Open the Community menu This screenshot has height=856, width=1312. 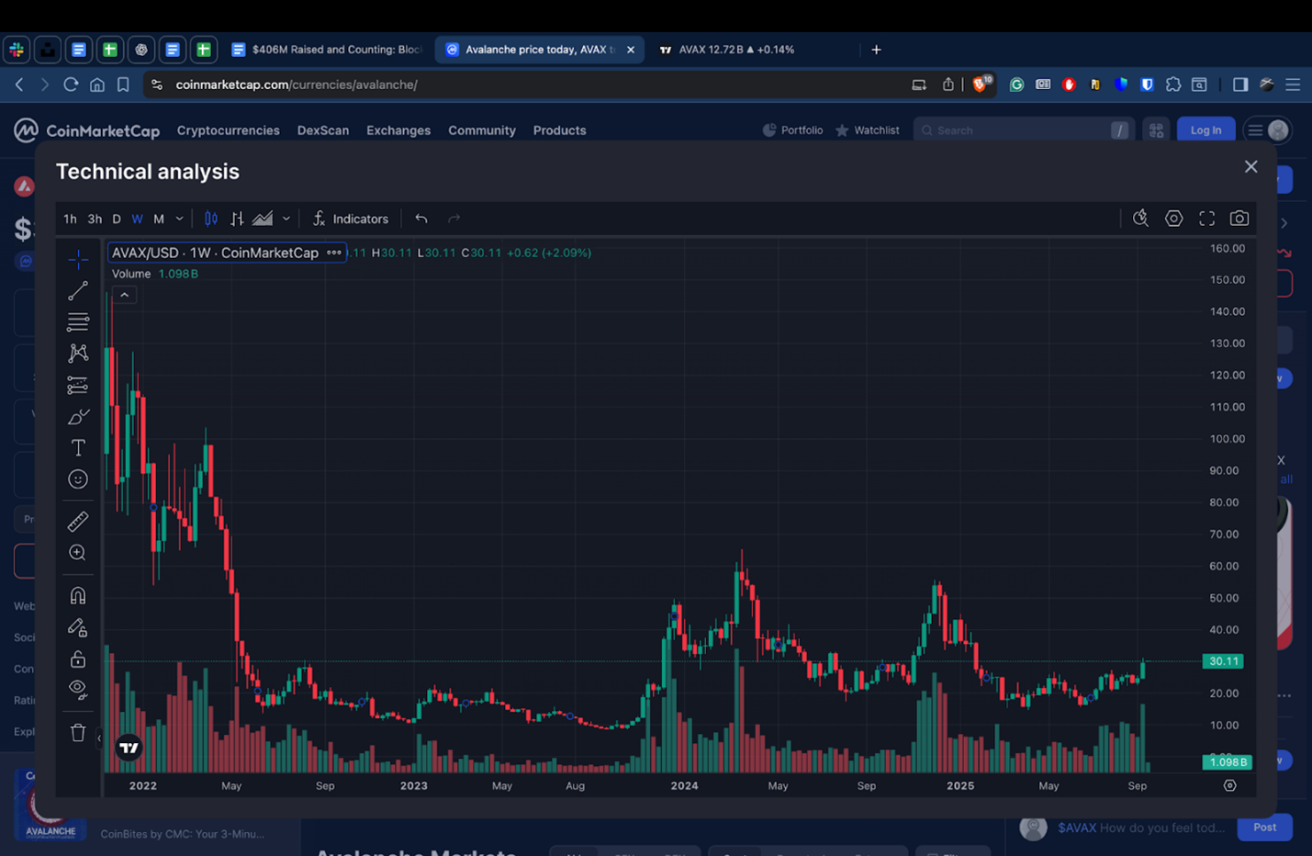point(482,130)
